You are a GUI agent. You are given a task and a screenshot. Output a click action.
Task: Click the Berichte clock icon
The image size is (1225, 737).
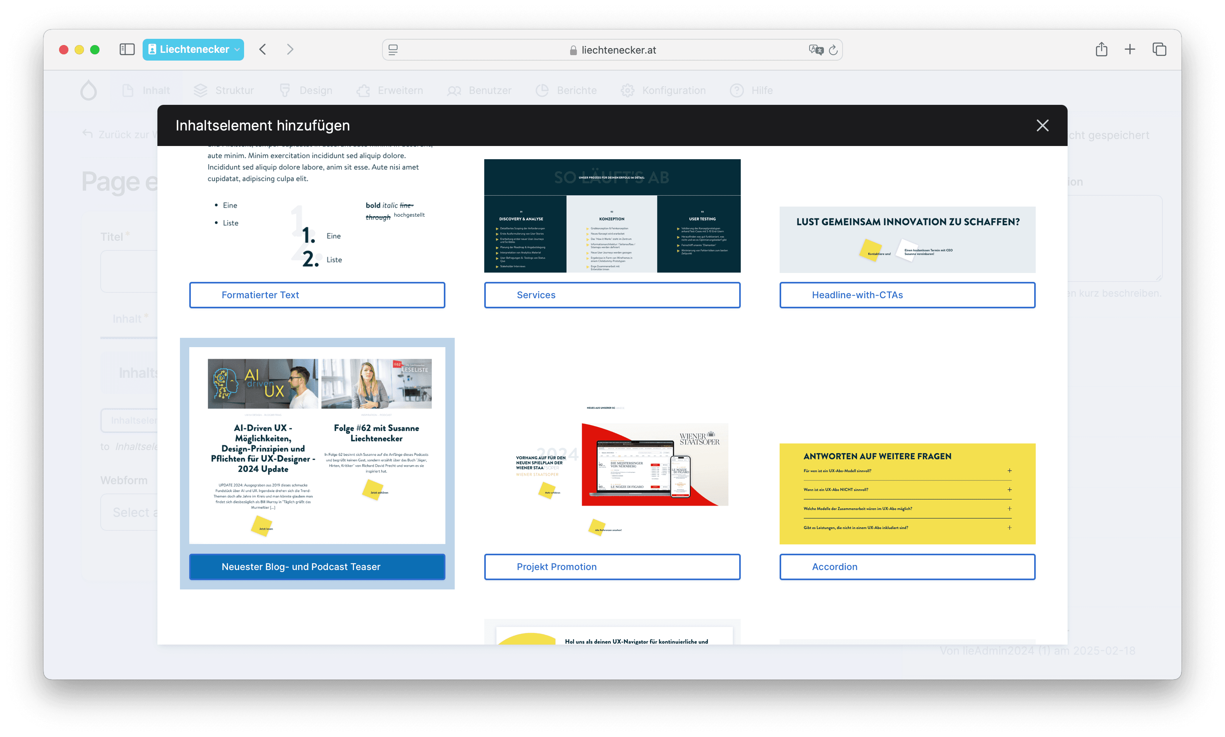pyautogui.click(x=542, y=90)
